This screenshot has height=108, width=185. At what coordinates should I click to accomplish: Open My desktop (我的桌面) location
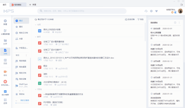point(21,67)
